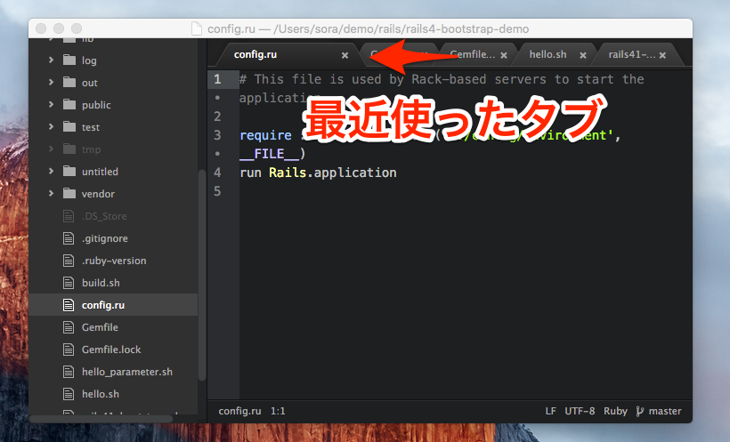Open .ruby-version from the tree
Image resolution: width=730 pixels, height=442 pixels.
tap(114, 261)
